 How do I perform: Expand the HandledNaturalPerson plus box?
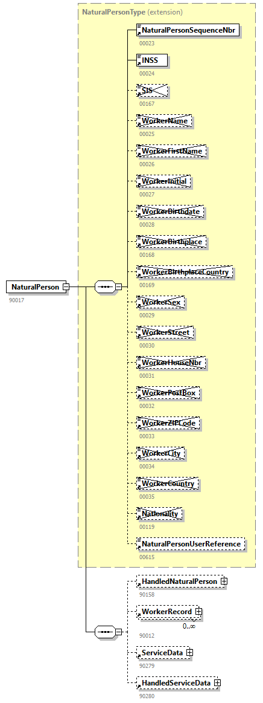tap(224, 581)
